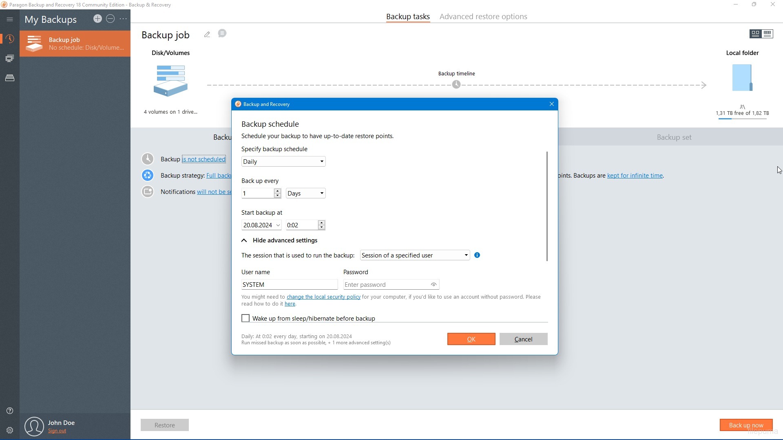
Task: Open the Daily schedule dropdown
Action: click(x=283, y=162)
